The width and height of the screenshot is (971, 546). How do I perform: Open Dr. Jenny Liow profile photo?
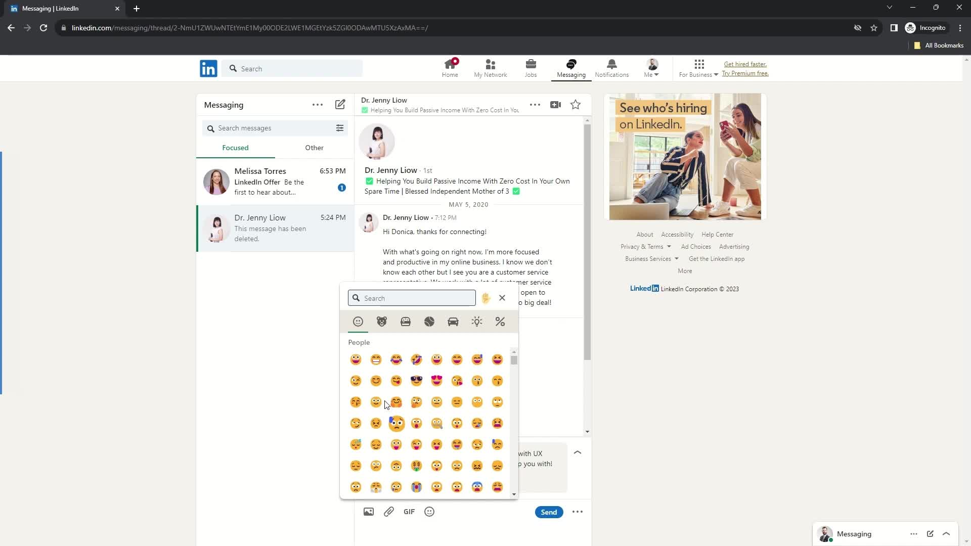(377, 141)
